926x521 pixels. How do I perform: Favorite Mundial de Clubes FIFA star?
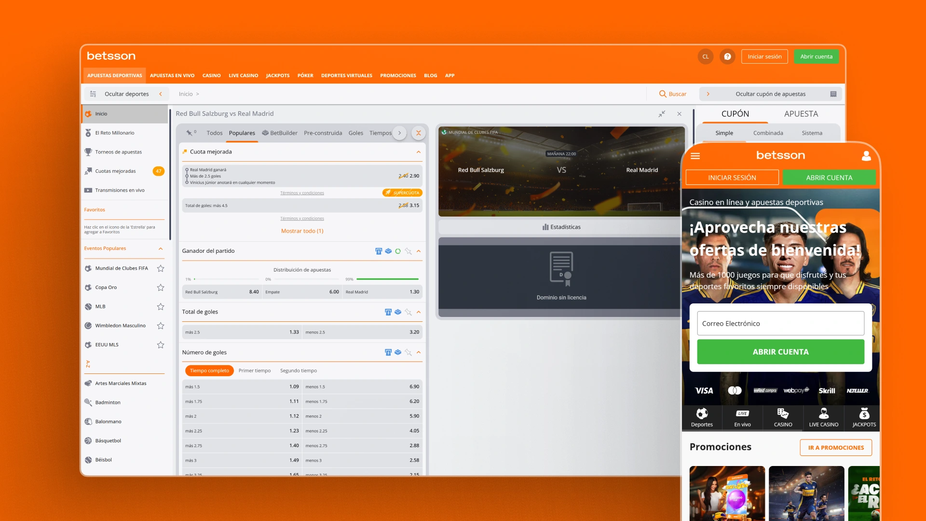tap(161, 268)
